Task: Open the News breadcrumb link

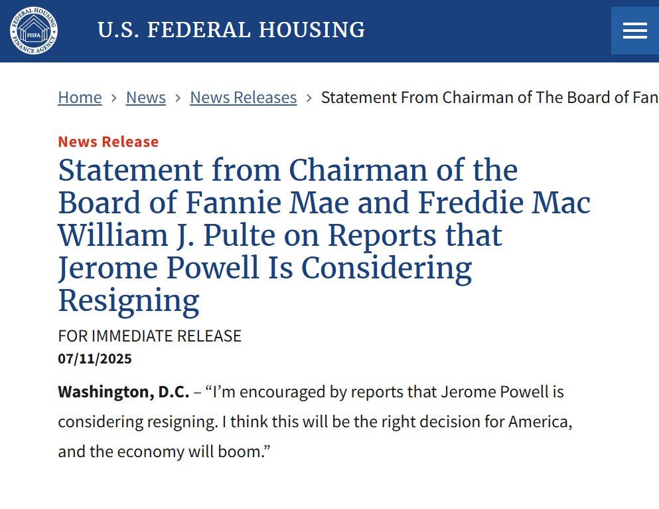Action: click(146, 98)
